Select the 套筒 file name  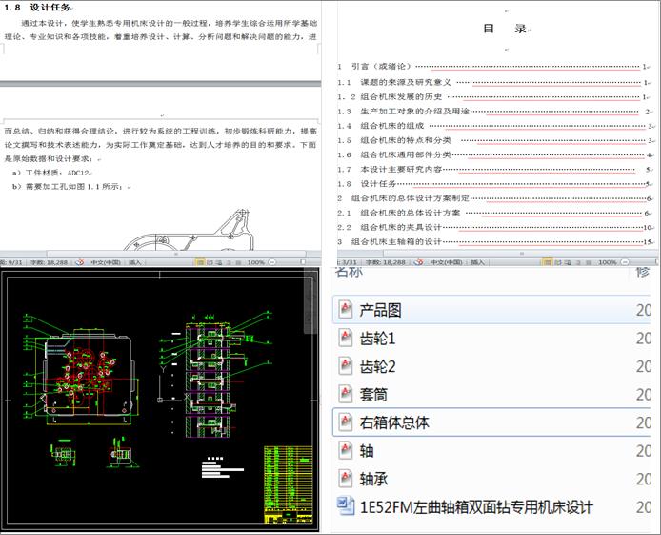[x=373, y=395]
